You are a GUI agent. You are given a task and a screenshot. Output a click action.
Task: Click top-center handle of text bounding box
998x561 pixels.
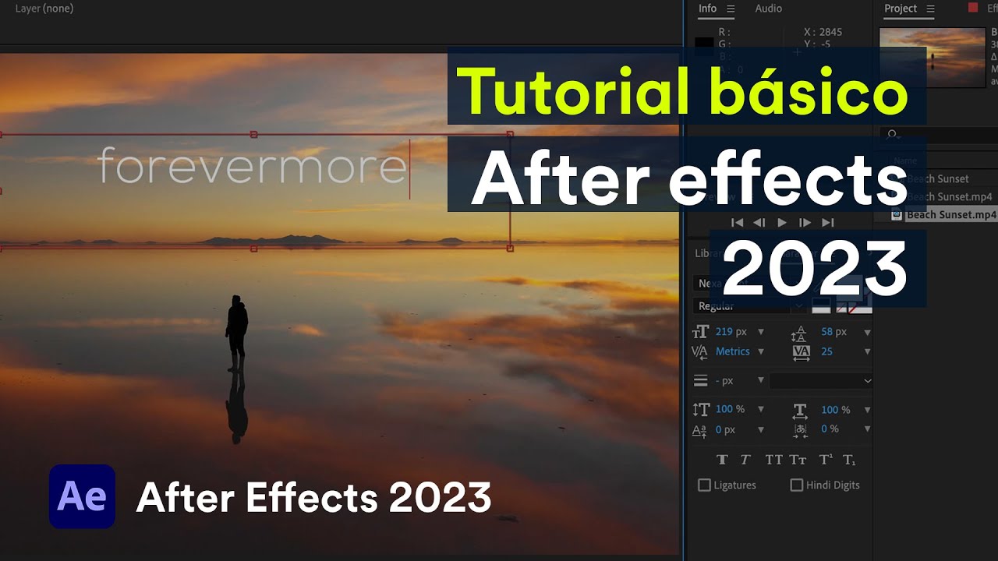(x=253, y=135)
